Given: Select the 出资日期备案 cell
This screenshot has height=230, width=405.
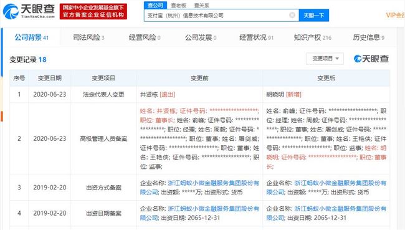Looking at the screenshot, I should [x=103, y=213].
